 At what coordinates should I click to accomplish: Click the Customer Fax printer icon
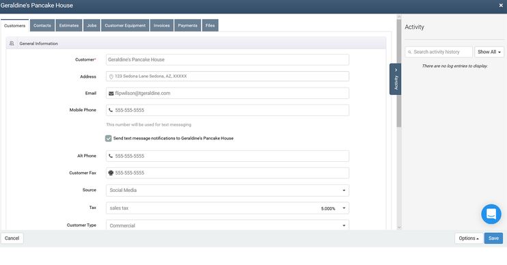click(x=111, y=173)
